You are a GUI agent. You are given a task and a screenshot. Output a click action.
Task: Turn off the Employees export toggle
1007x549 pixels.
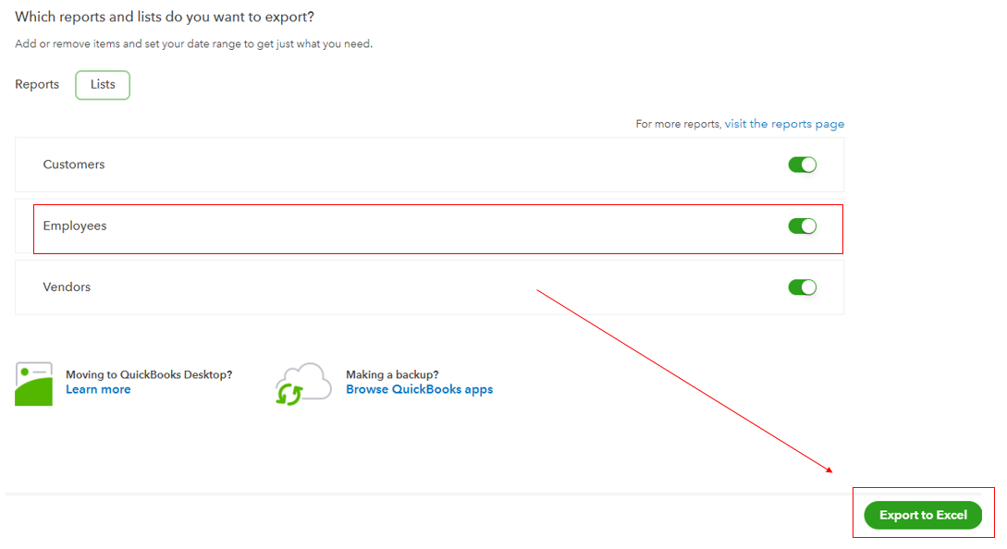803,225
